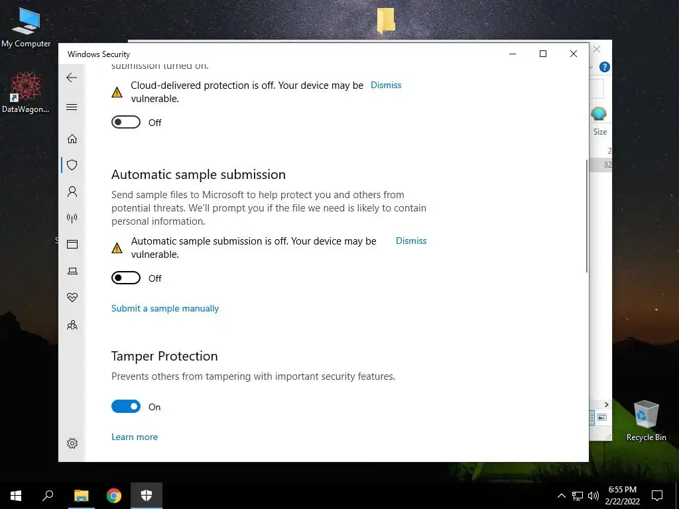Click the globe icon in the background window
Viewport: 679px width, 509px height.
tap(599, 113)
